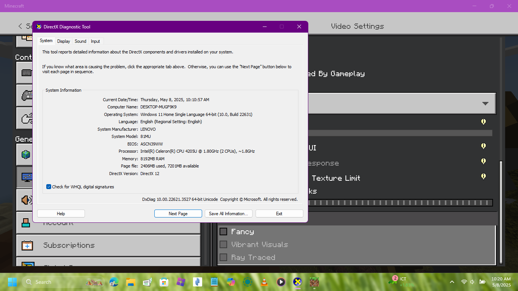Open the controller settings gamepad icon
The width and height of the screenshot is (518, 291).
point(27,95)
